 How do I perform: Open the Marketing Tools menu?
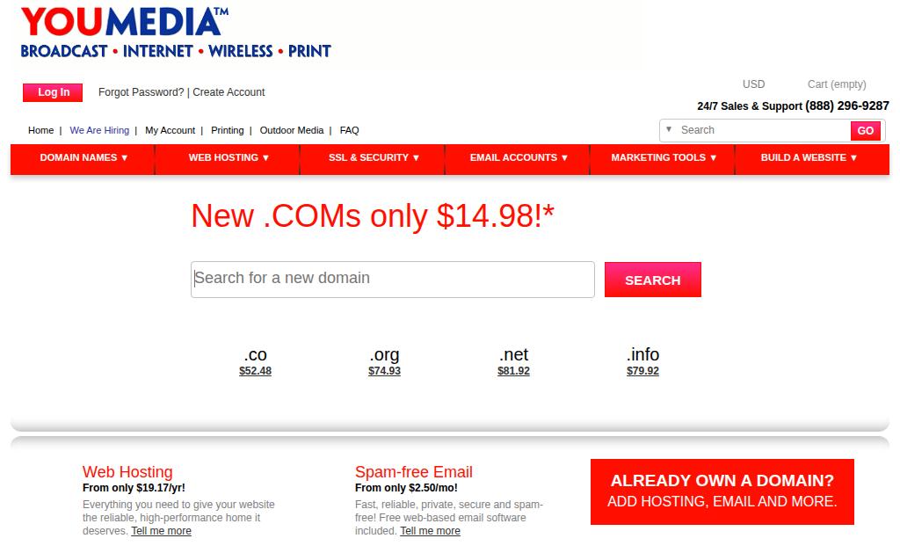[664, 158]
